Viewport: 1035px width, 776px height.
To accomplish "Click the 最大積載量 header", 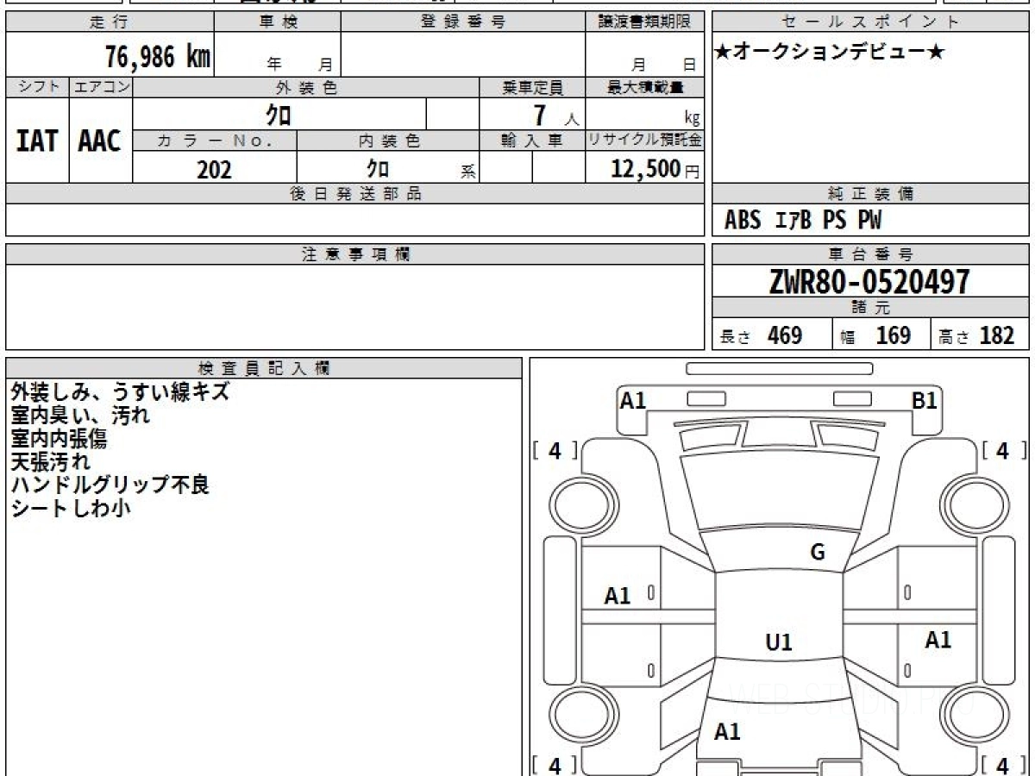I will (x=645, y=87).
